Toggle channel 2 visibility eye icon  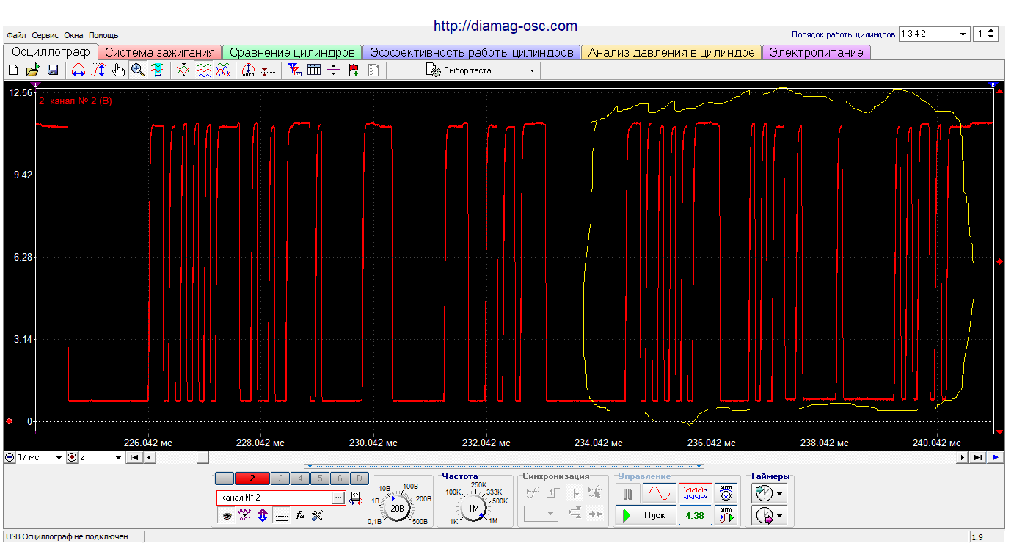tap(228, 516)
